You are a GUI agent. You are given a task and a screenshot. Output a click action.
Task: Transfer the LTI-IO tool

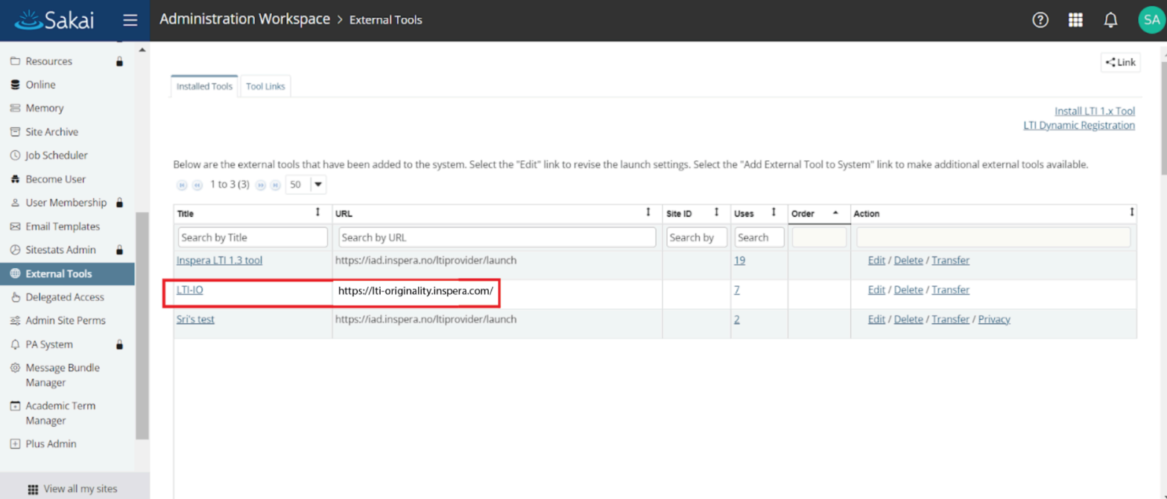pos(950,290)
